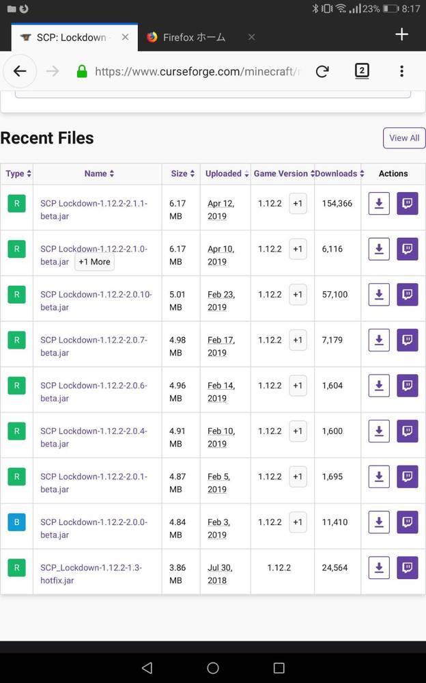426x683 pixels.
Task: Select the 24,564 downloads count
Action: click(x=335, y=567)
